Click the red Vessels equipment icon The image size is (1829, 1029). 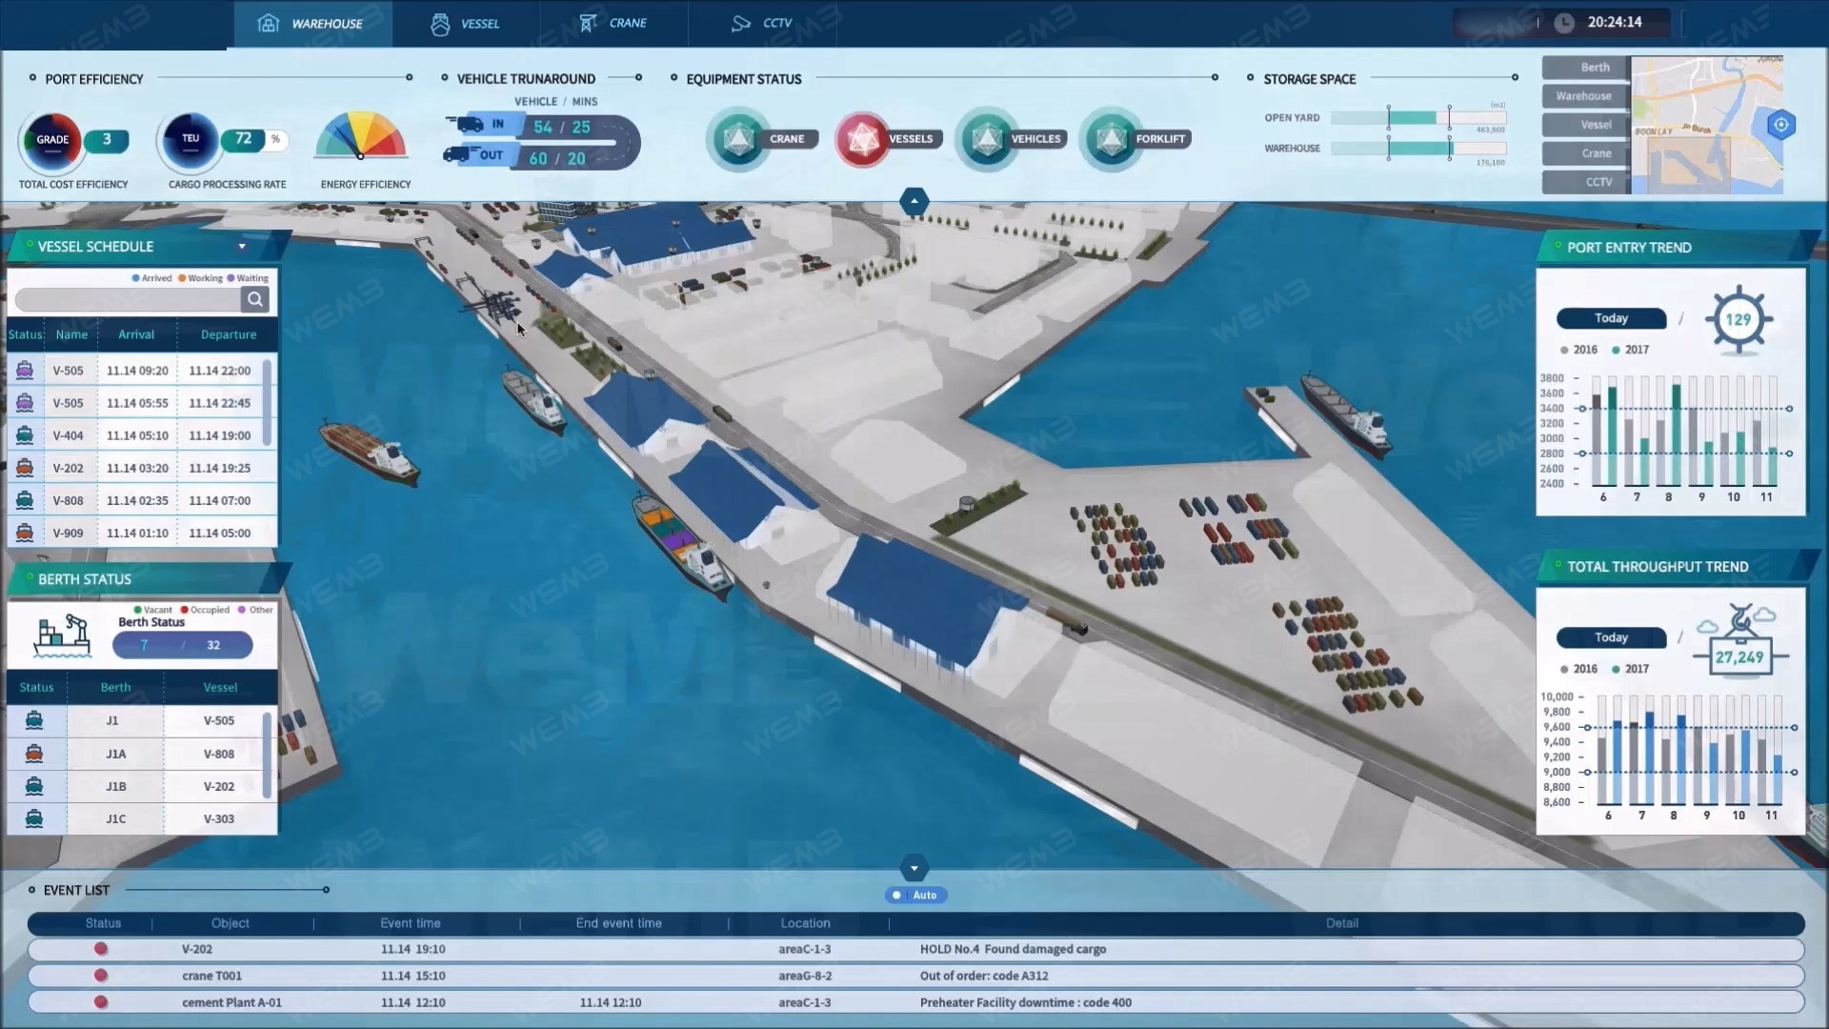click(x=862, y=139)
